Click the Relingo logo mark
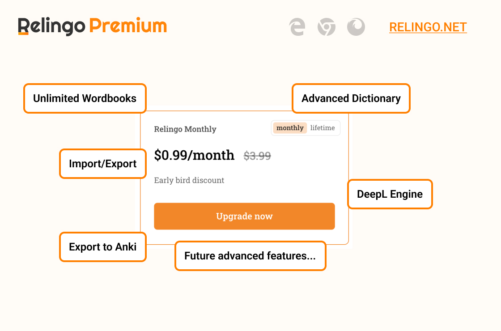The width and height of the screenshot is (501, 331). 24,26
